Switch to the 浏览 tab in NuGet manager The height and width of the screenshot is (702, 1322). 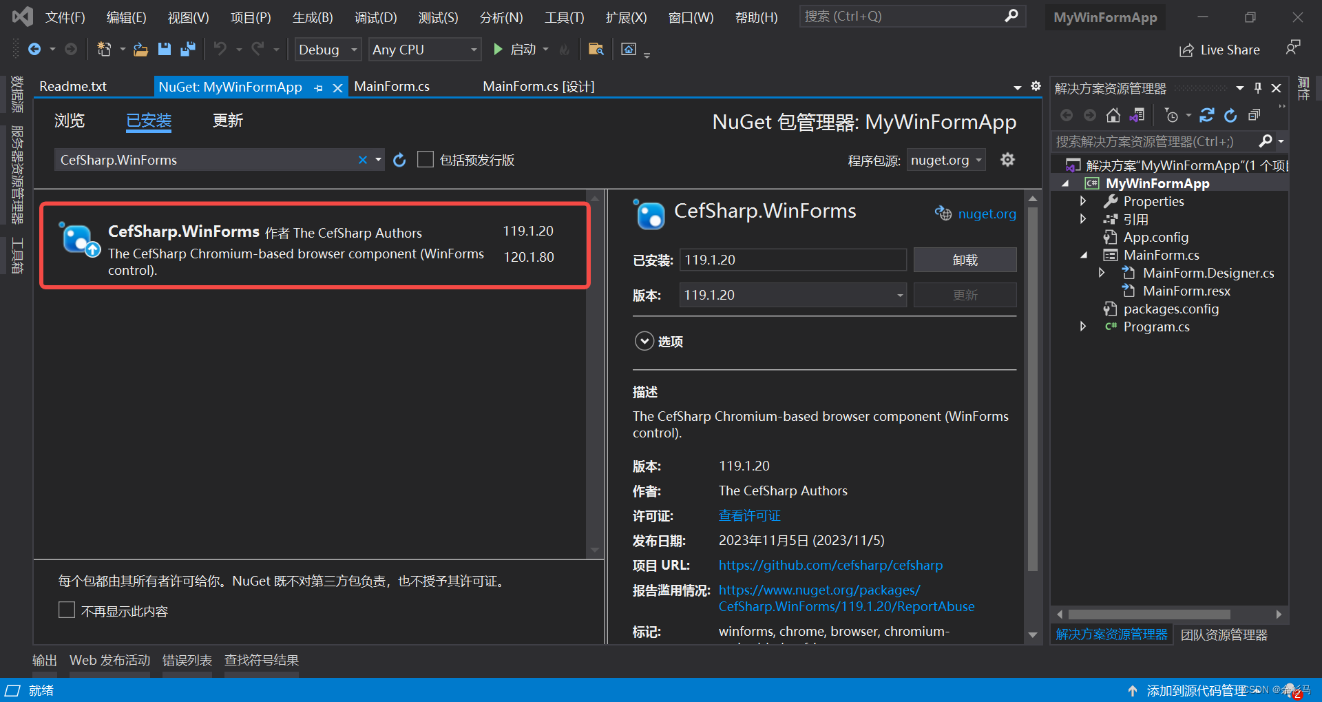[69, 121]
